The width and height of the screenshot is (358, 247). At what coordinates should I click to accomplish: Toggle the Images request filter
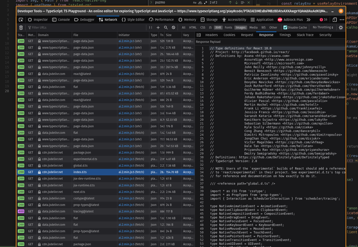(241, 28)
